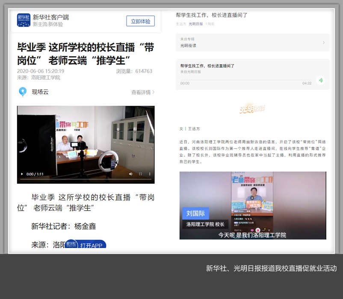This screenshot has width=343, height=299.
Task: Play audio using the green sound icon
Action: (320, 80)
